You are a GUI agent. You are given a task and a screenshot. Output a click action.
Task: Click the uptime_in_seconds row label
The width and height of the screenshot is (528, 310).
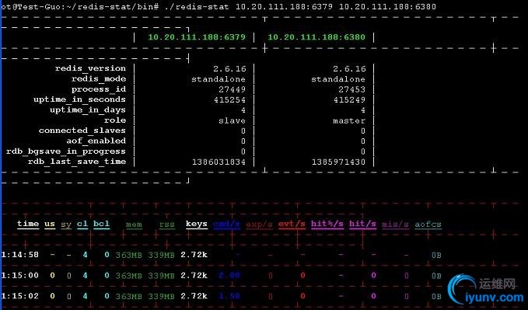coord(79,99)
